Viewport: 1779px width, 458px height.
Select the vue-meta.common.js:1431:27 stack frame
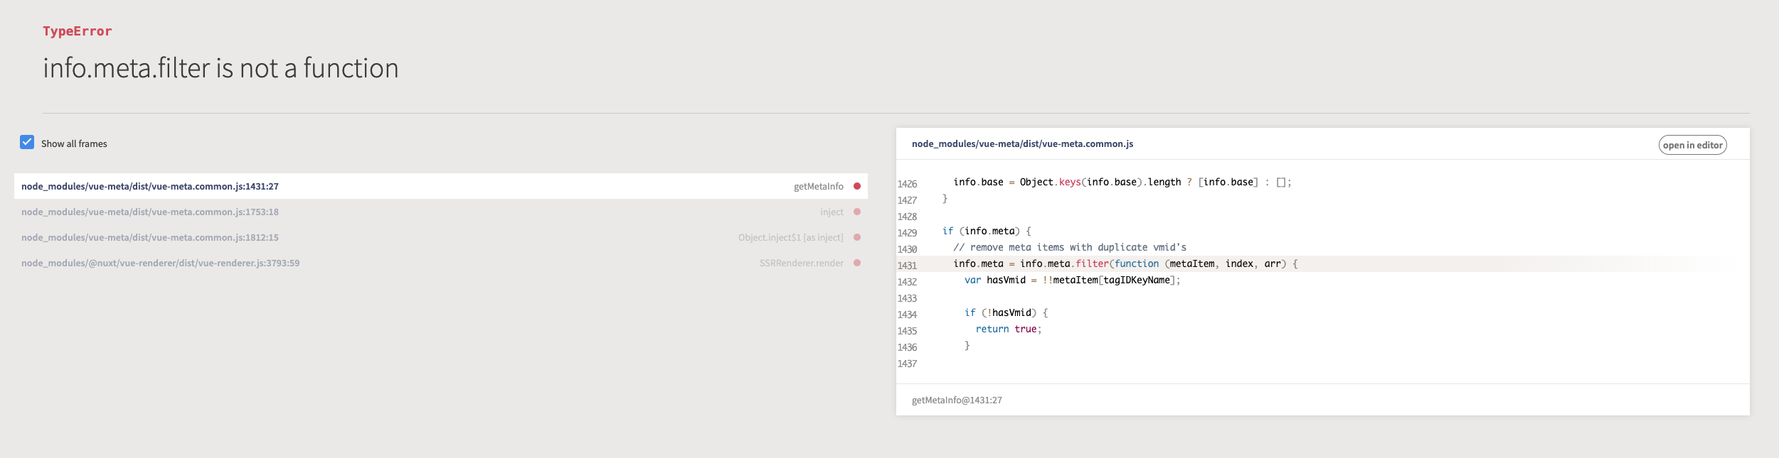pyautogui.click(x=150, y=186)
